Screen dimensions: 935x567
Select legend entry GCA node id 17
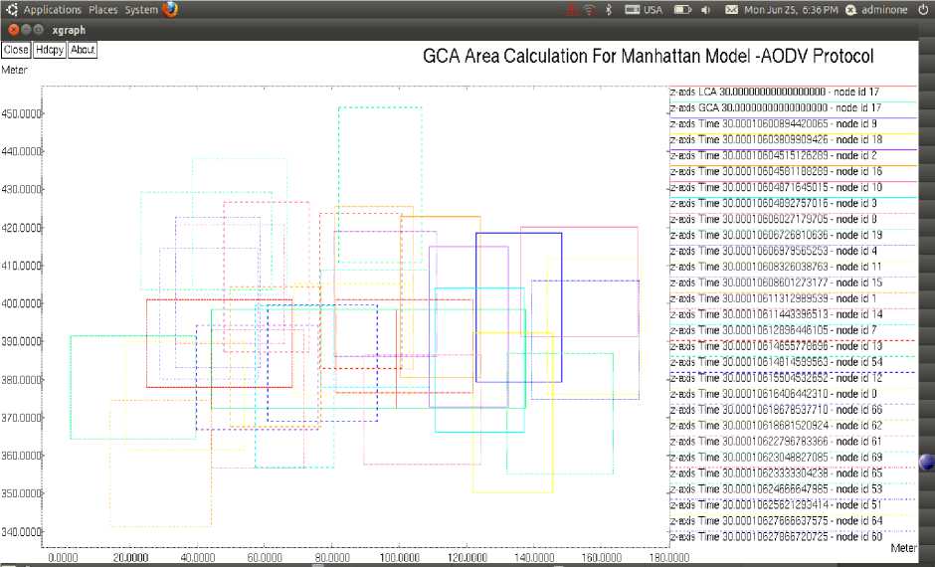click(776, 108)
